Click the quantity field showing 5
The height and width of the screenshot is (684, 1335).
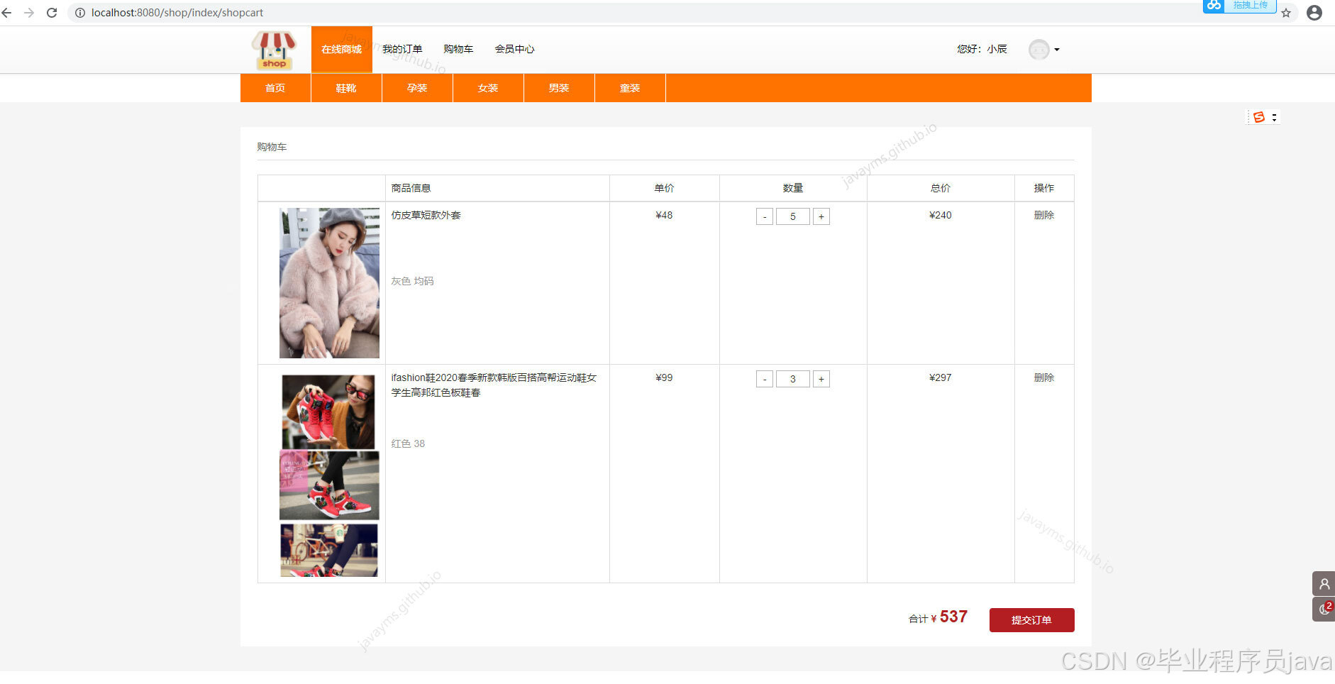(x=793, y=216)
